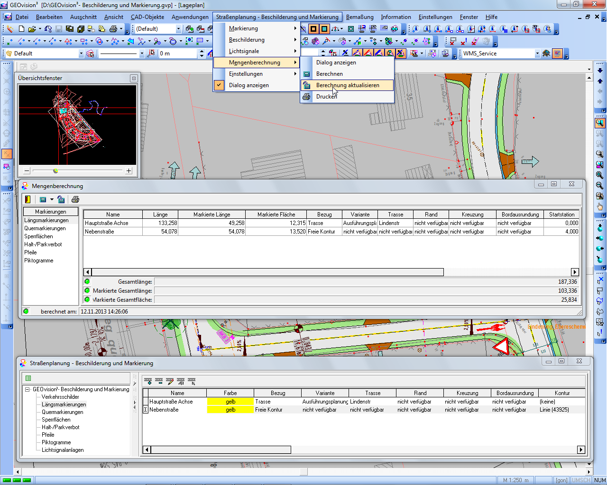Image resolution: width=607 pixels, height=485 pixels.
Task: Toggle the green indicator beside Markierte Gesamtfläche
Action: pyautogui.click(x=87, y=299)
